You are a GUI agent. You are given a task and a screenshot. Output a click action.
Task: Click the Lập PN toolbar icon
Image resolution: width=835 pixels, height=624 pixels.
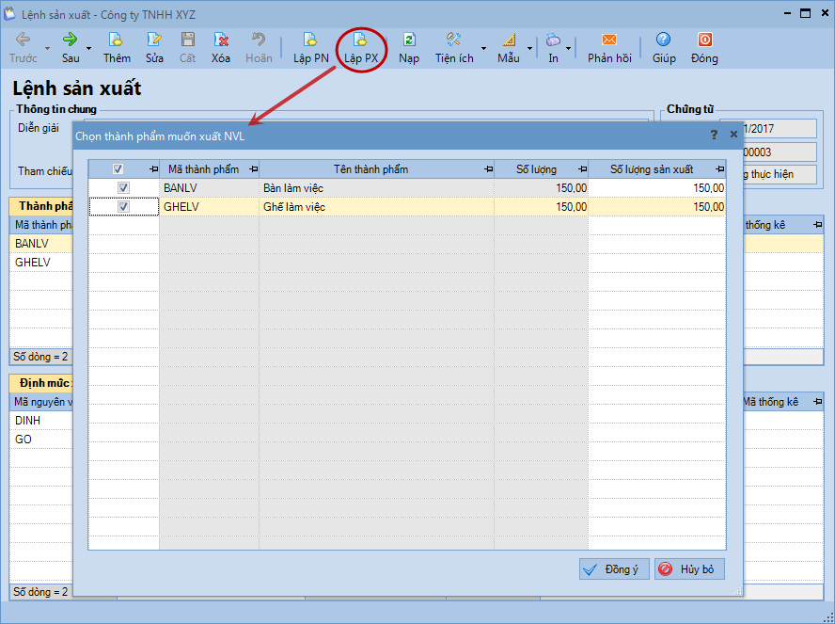click(x=310, y=40)
